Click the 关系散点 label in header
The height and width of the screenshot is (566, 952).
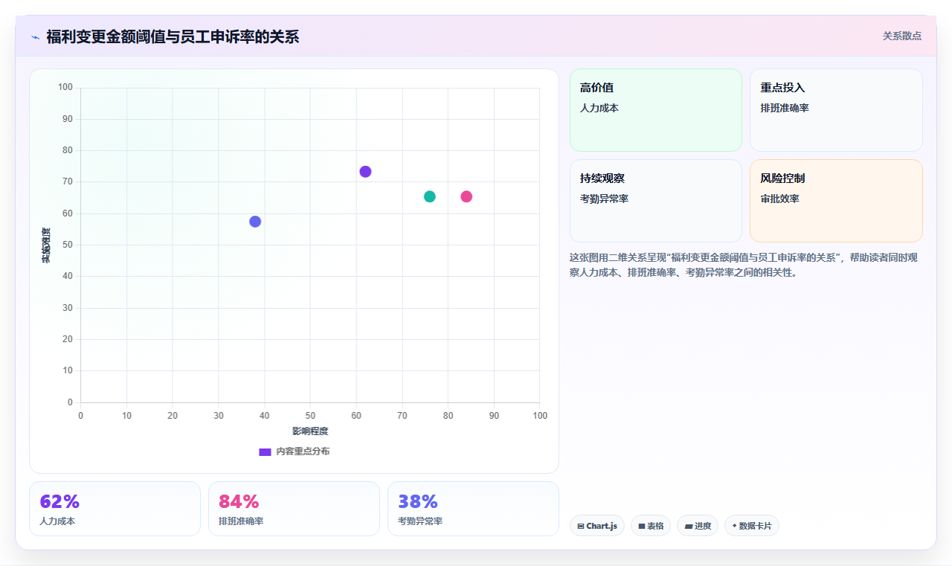click(x=901, y=36)
